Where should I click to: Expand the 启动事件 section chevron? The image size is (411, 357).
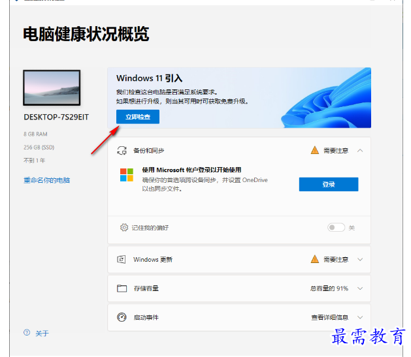pos(360,317)
